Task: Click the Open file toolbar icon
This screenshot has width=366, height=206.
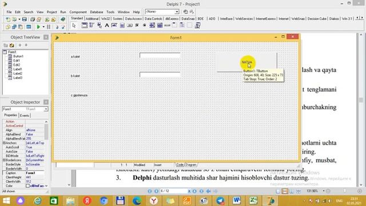Action: point(14,19)
